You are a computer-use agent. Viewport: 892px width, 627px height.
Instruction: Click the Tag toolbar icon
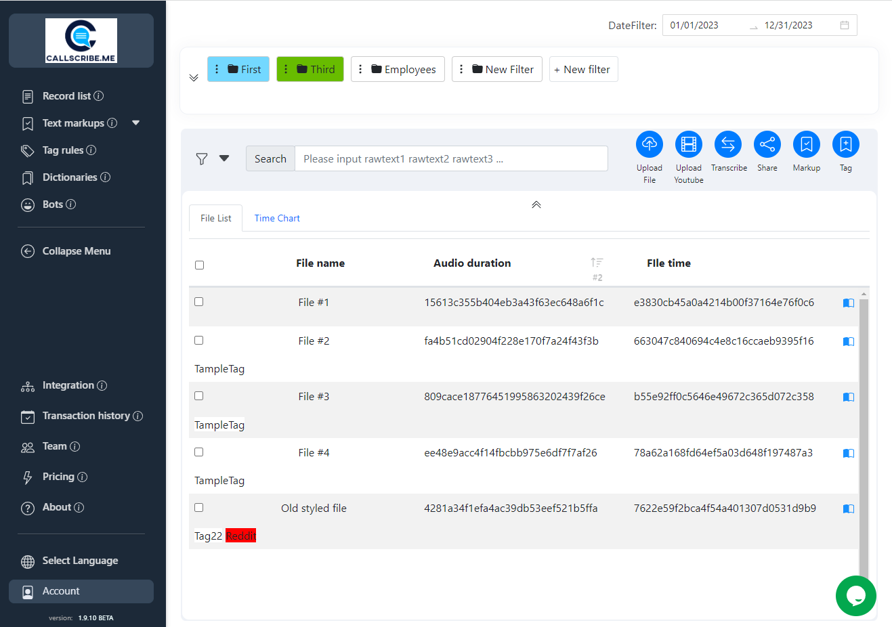point(845,144)
